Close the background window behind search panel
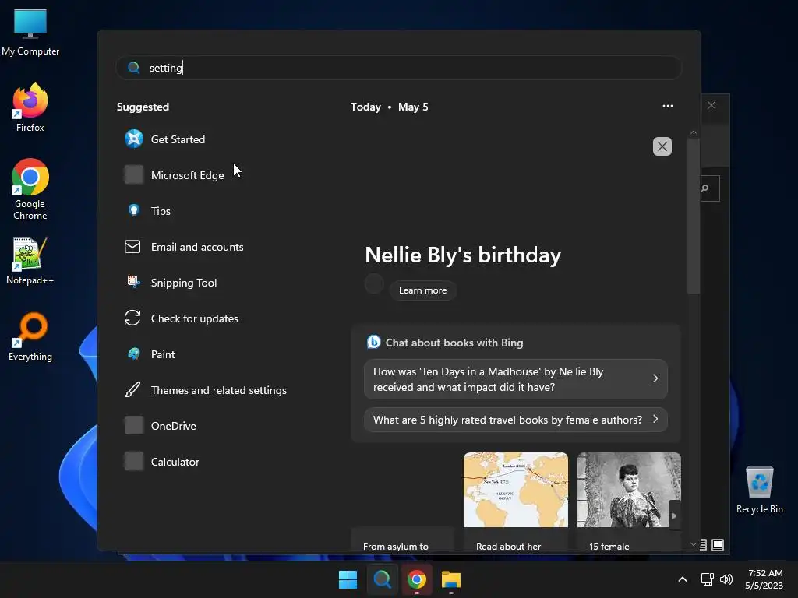 (711, 105)
